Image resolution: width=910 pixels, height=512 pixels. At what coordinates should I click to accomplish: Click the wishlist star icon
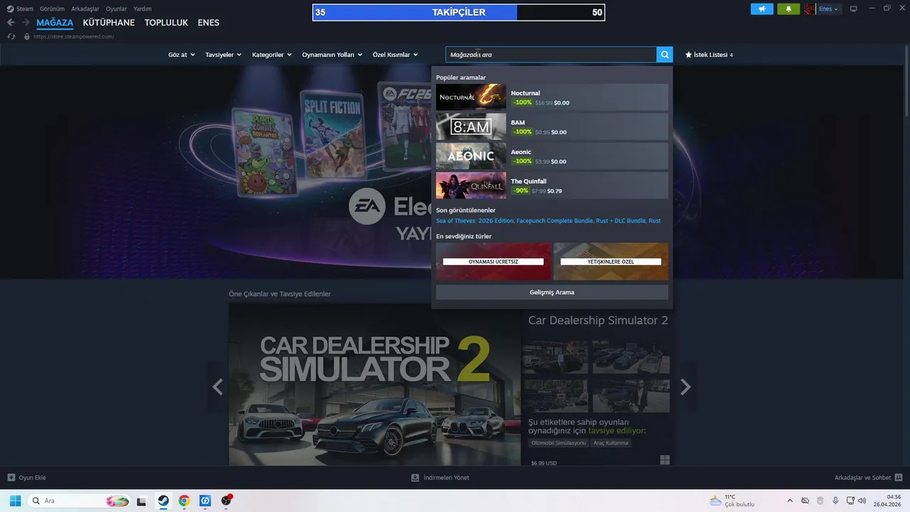(x=688, y=55)
